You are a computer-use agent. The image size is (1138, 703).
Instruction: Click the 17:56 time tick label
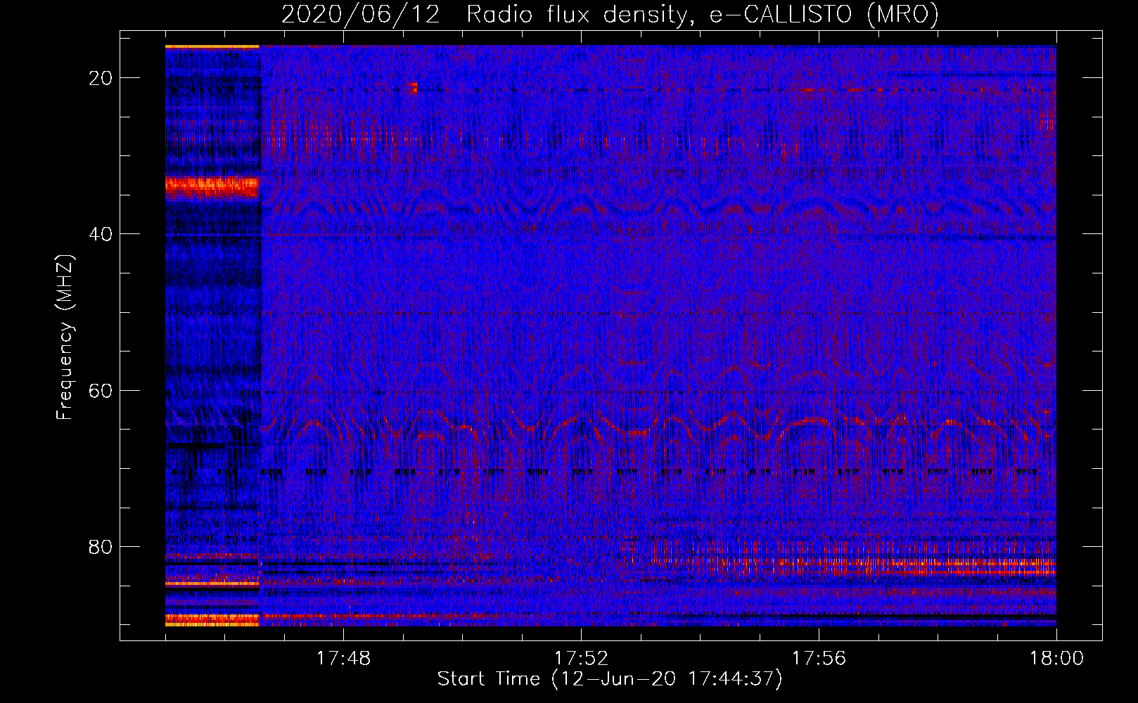point(819,659)
